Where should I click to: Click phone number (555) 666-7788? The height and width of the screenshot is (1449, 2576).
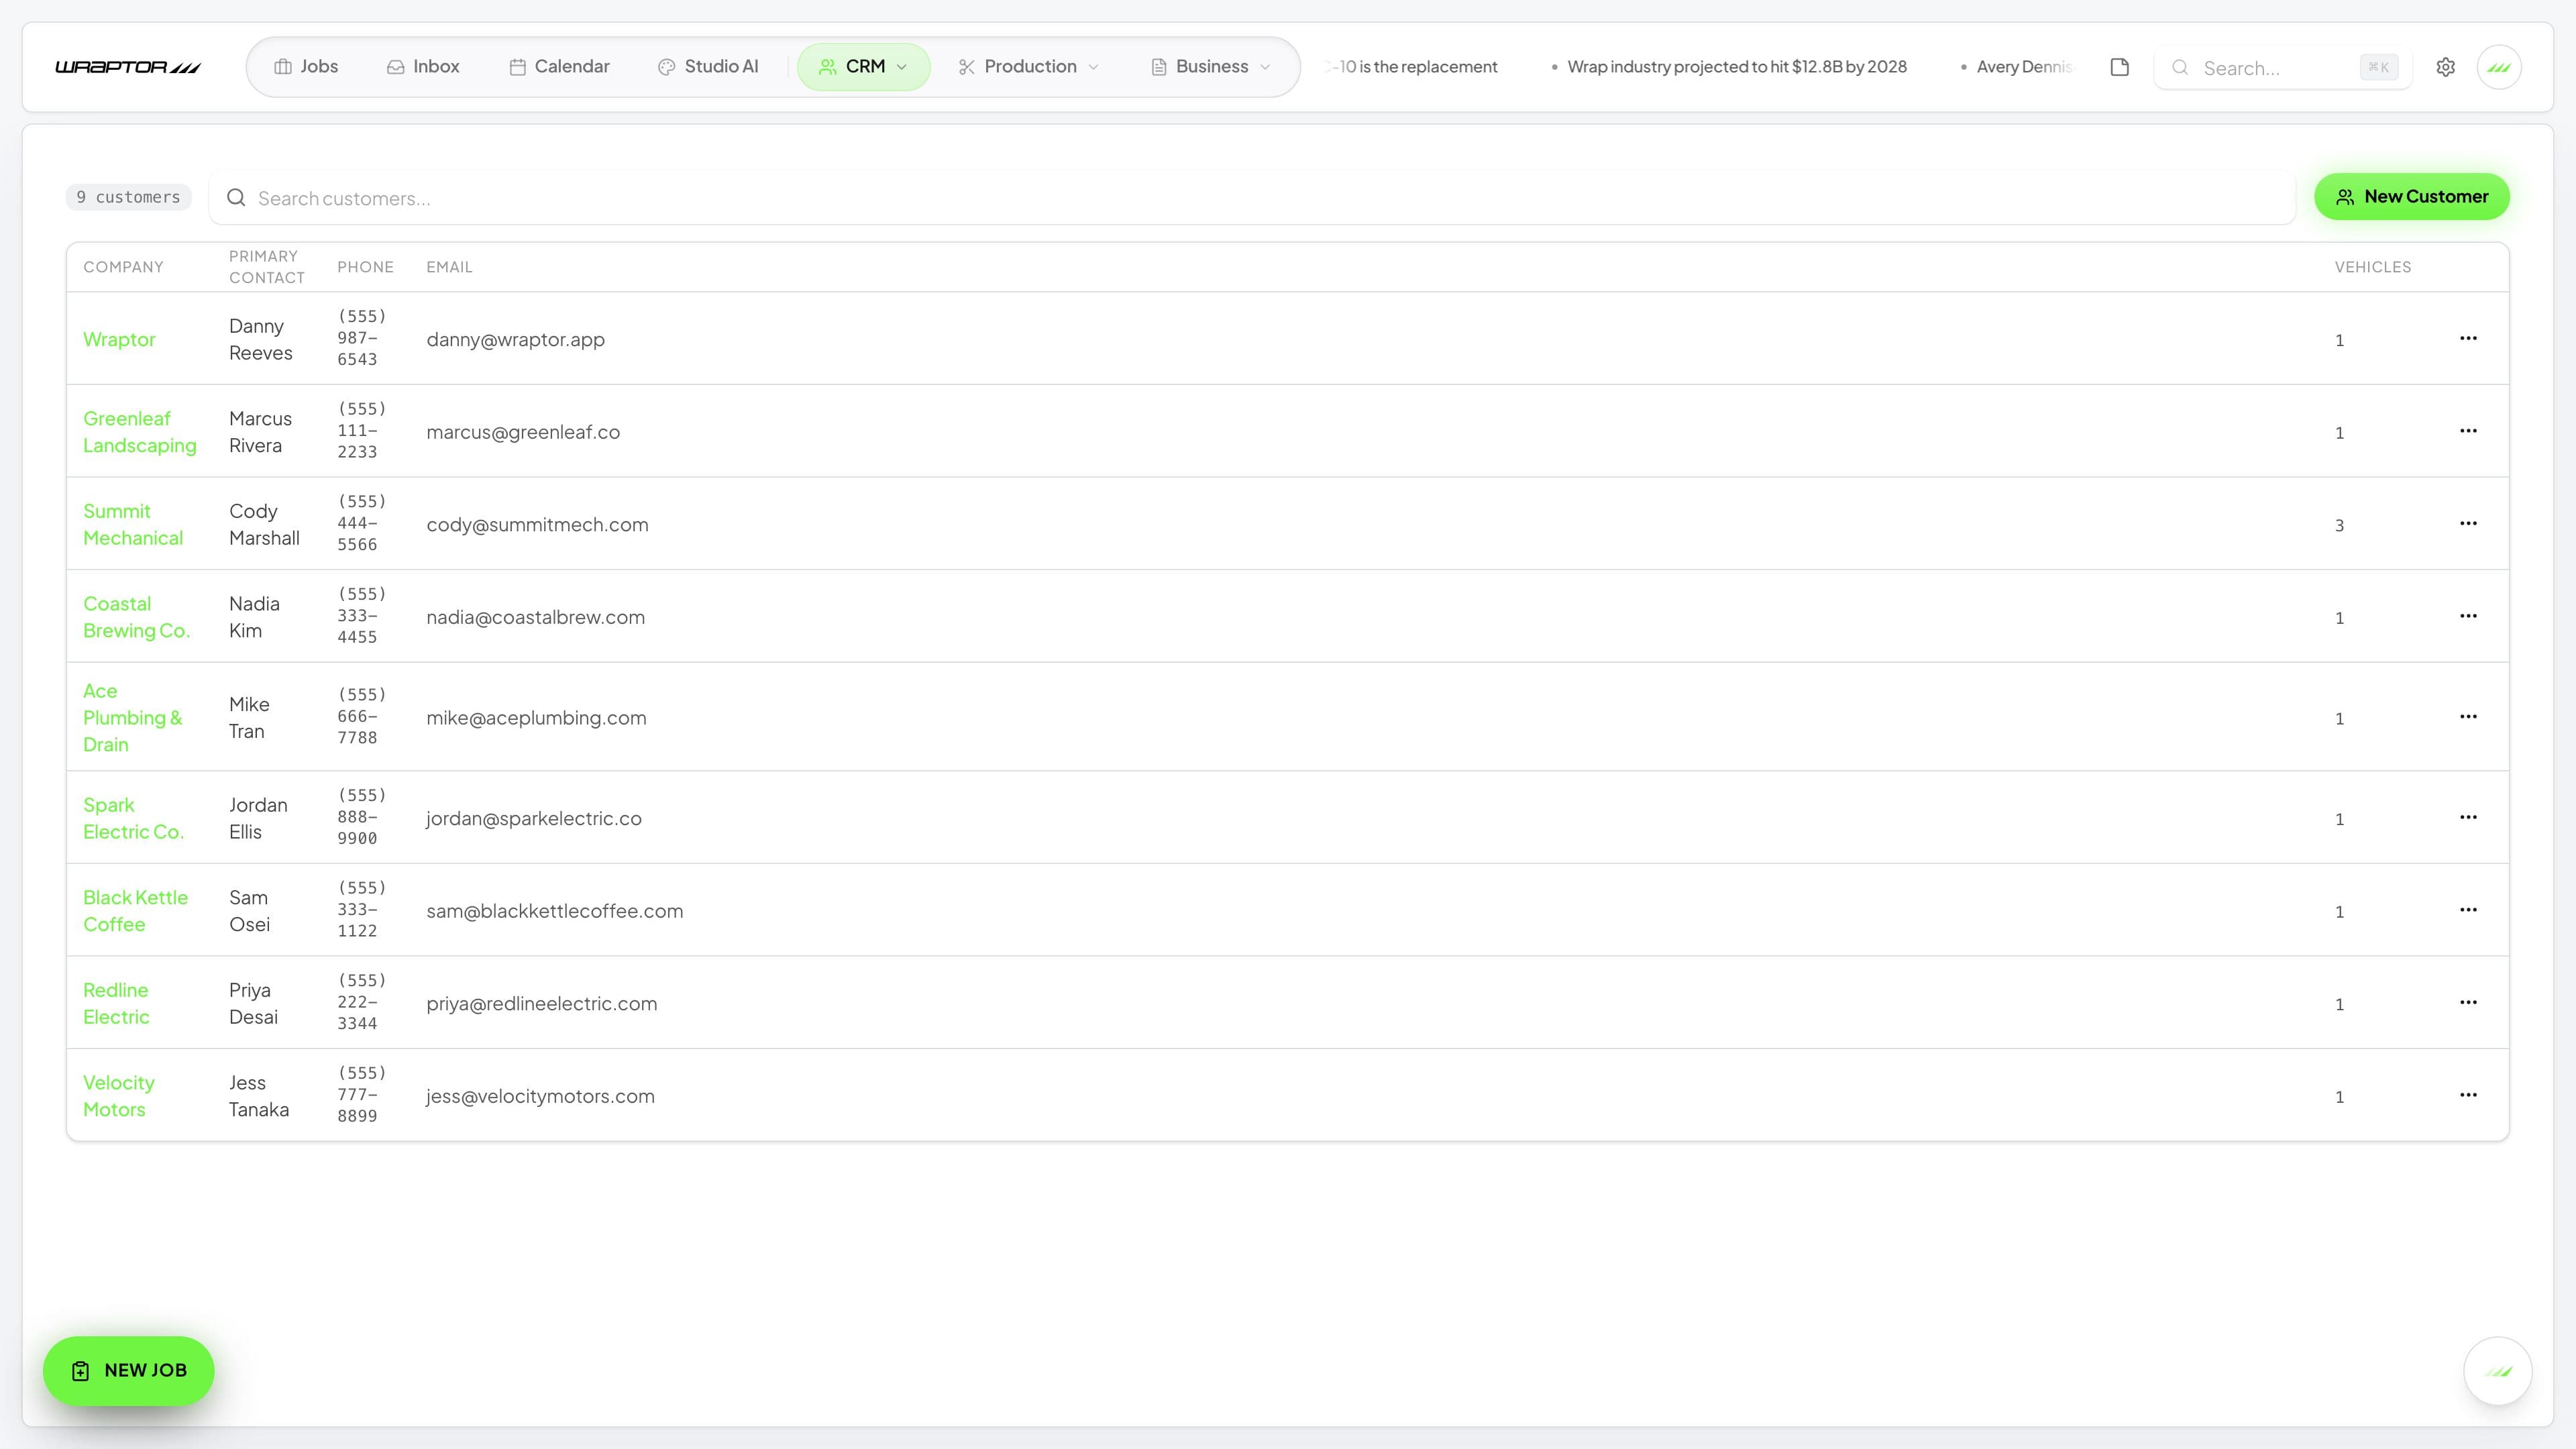tap(361, 716)
